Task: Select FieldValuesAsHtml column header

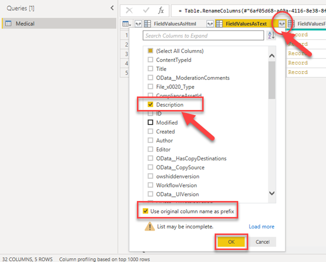Action: pos(175,24)
